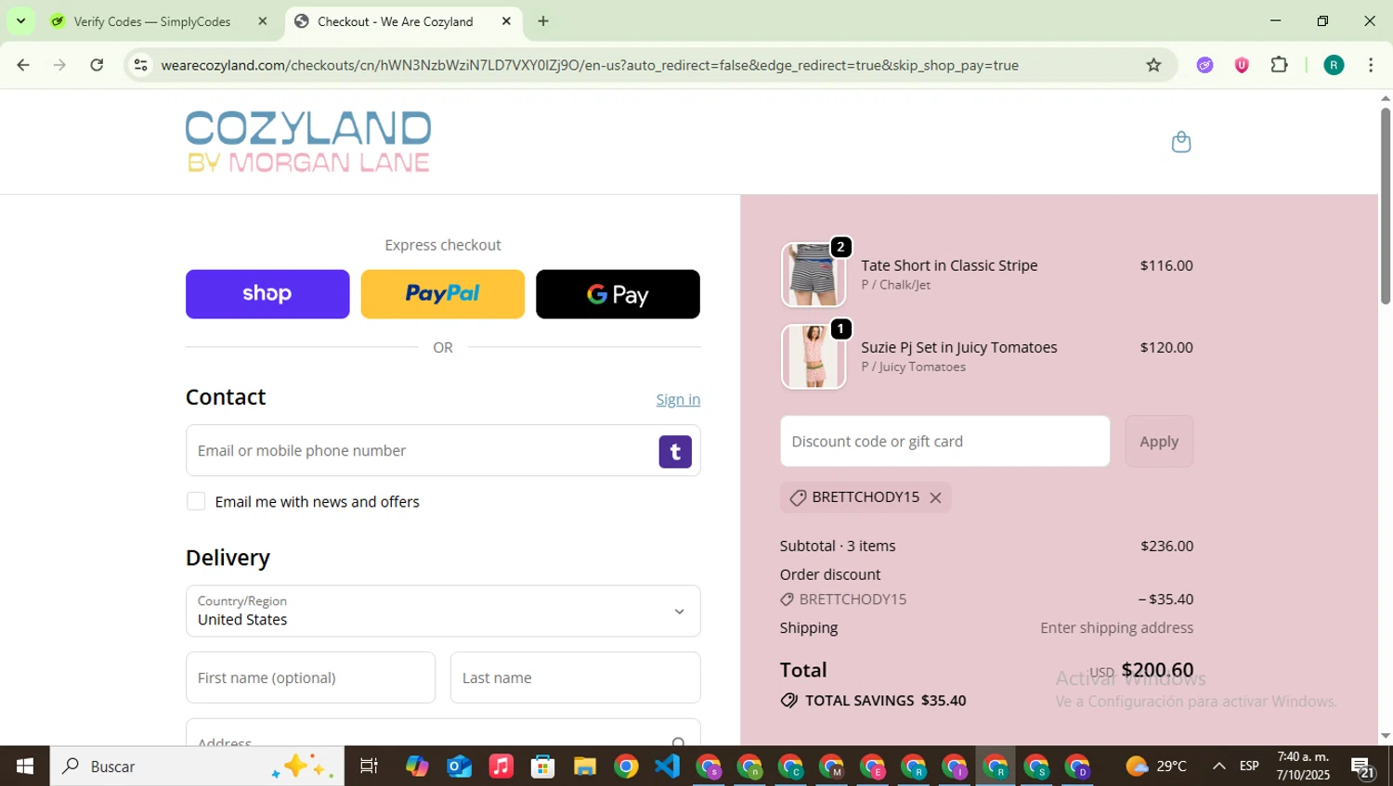Open Microsoft Store from taskbar
Screen dimensions: 1393x786
[x=543, y=767]
